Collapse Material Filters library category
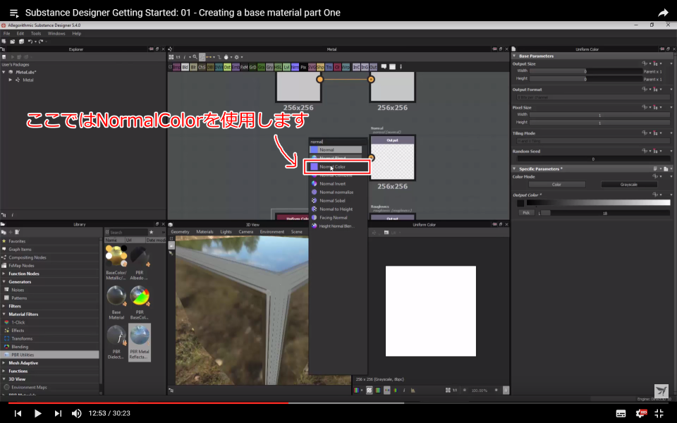677x423 pixels. 4,314
